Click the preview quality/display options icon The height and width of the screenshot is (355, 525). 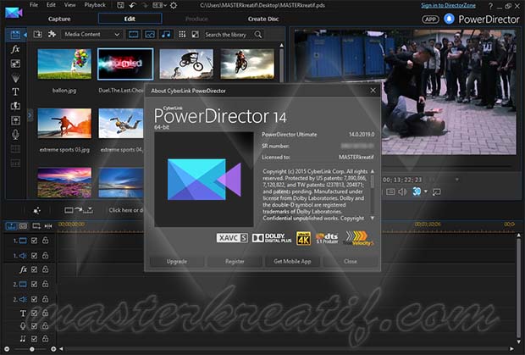[x=390, y=191]
